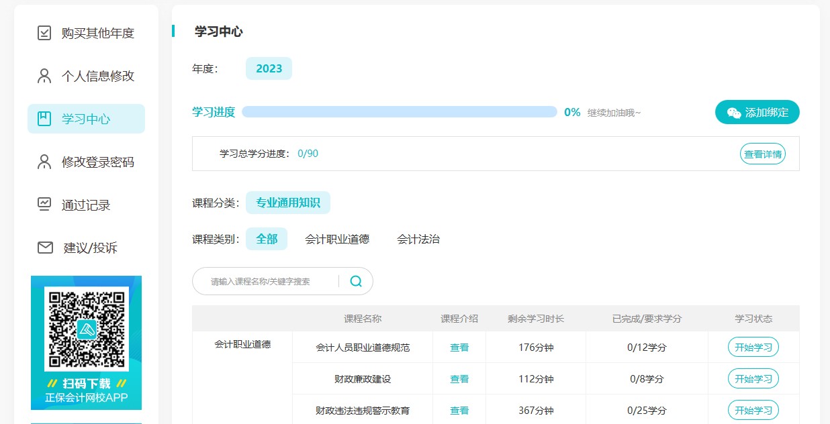Viewport: 830px width, 424px height.
Task: Select the 专业通用知识 course classification chip
Action: coord(288,202)
